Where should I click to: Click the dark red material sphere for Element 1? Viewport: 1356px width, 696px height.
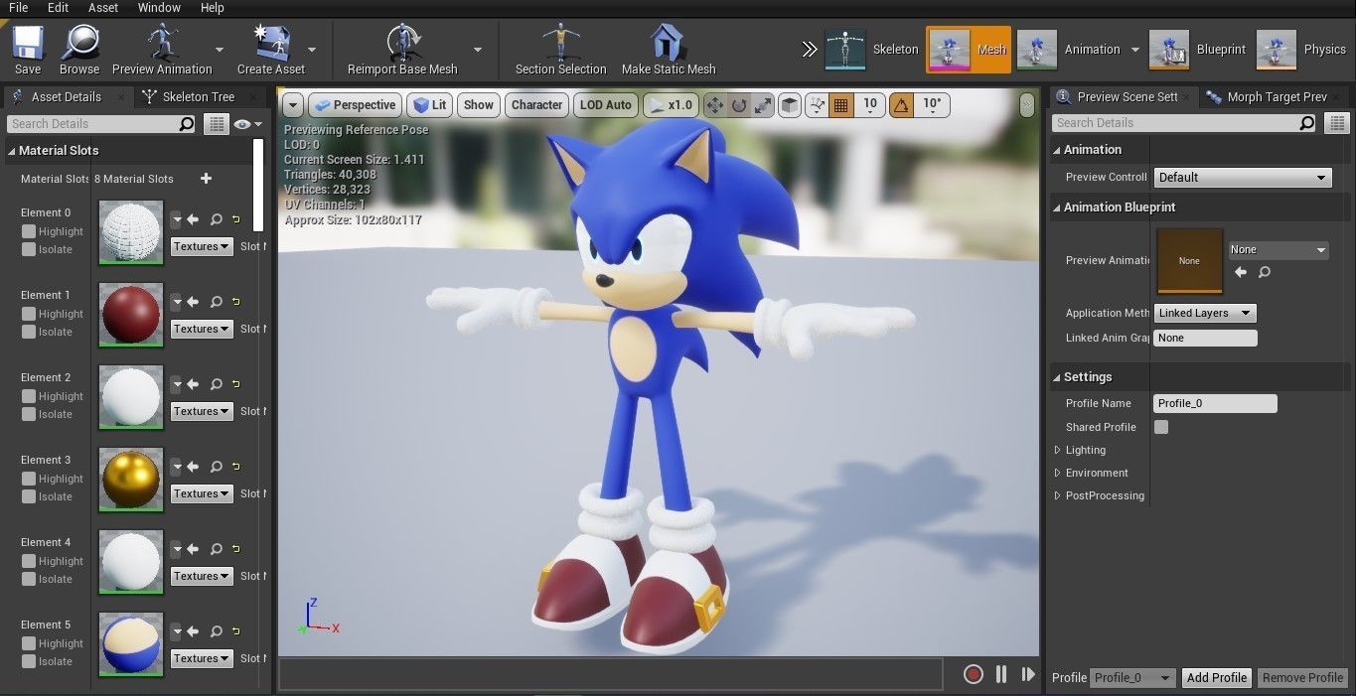pos(131,314)
